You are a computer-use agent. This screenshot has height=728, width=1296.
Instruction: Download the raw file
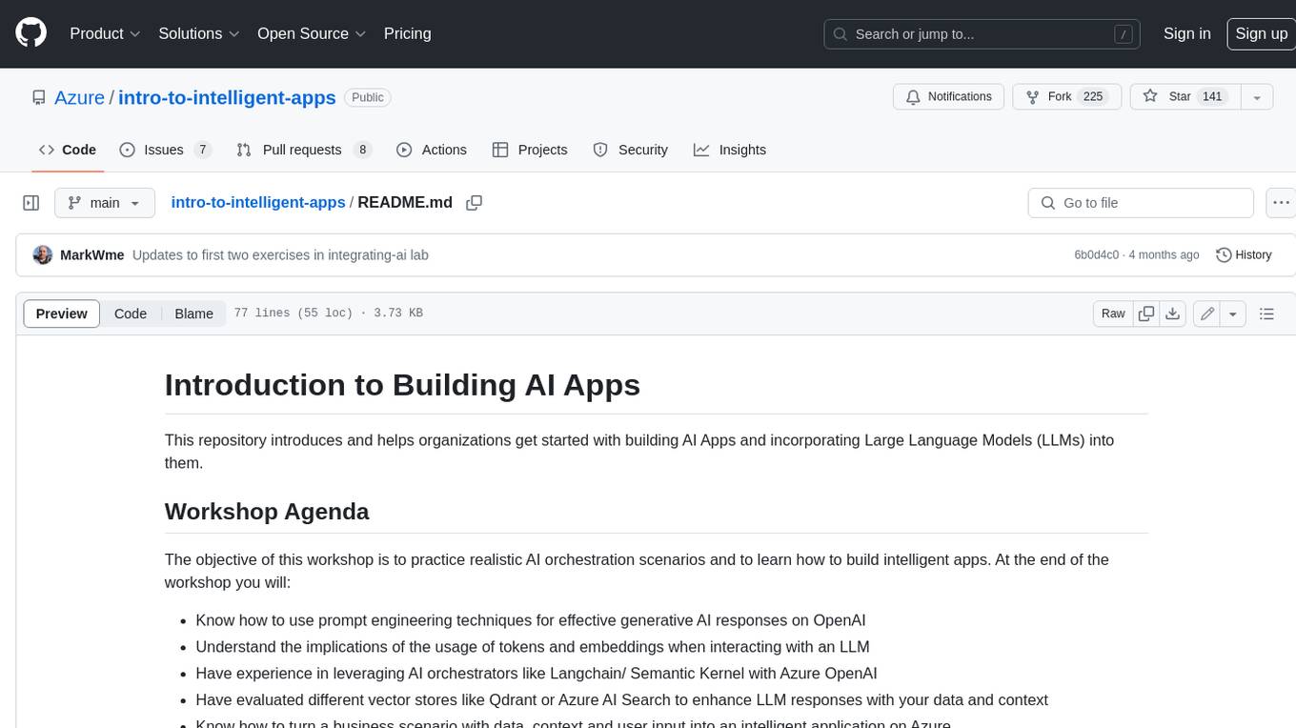tap(1173, 313)
